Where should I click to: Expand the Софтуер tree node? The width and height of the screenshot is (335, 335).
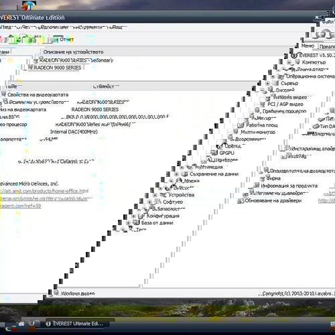point(149,202)
